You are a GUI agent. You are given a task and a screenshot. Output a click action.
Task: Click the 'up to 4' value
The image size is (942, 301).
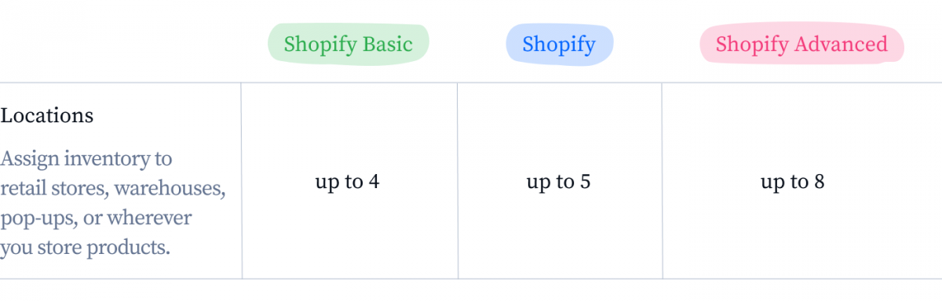click(348, 182)
